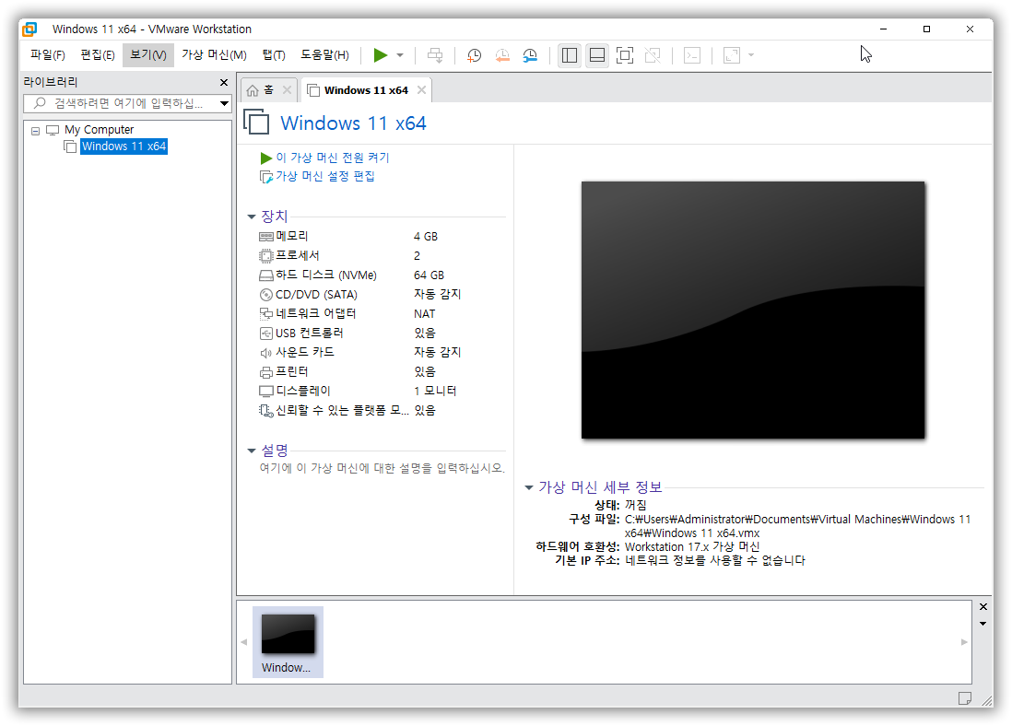Click the USB 컨트롤러 icon
Screen dimensions: 1012x726
tap(266, 334)
